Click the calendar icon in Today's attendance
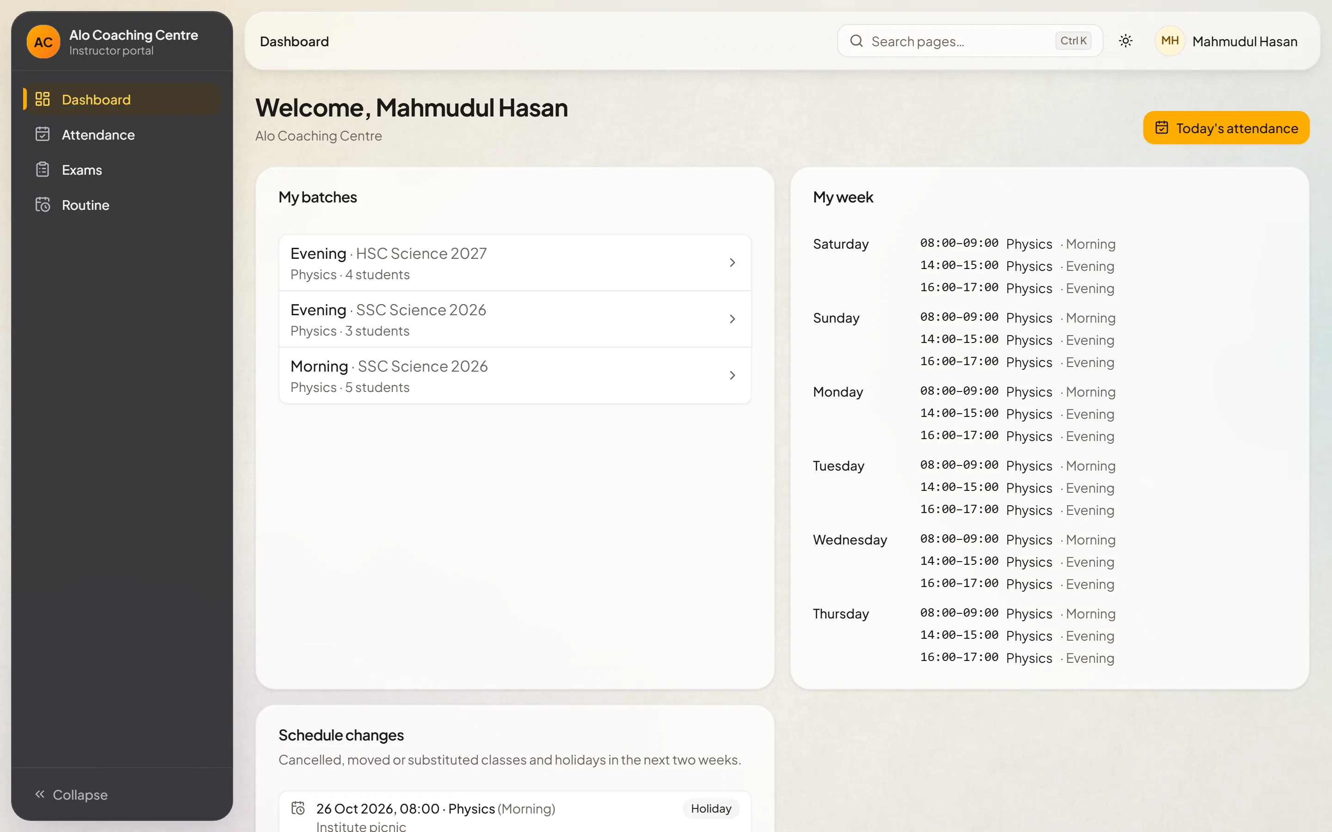Viewport: 1332px width, 832px height. point(1161,128)
